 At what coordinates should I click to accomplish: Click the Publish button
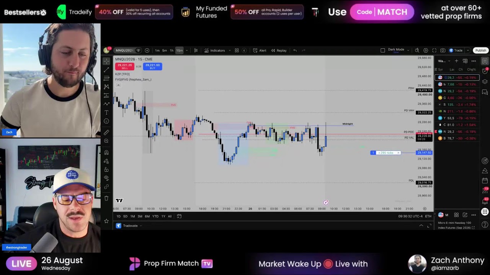tap(480, 50)
